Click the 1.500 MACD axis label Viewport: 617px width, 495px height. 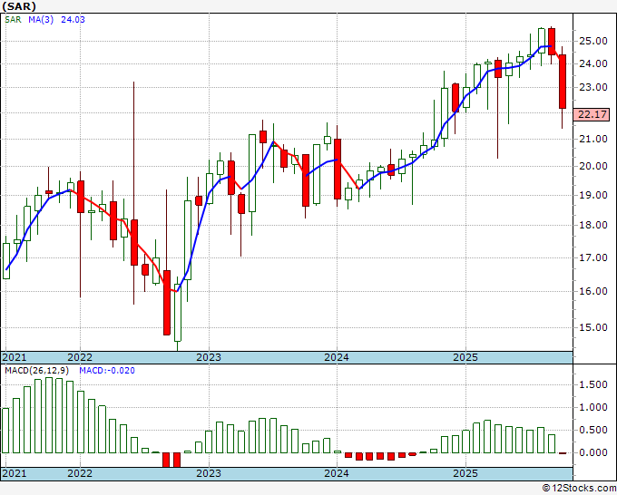pyautogui.click(x=593, y=385)
